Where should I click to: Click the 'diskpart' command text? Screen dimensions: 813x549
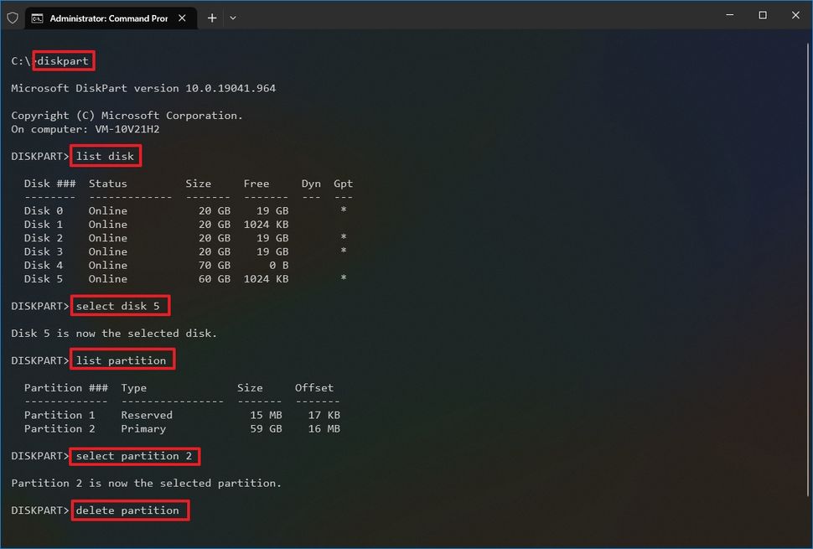tap(63, 61)
